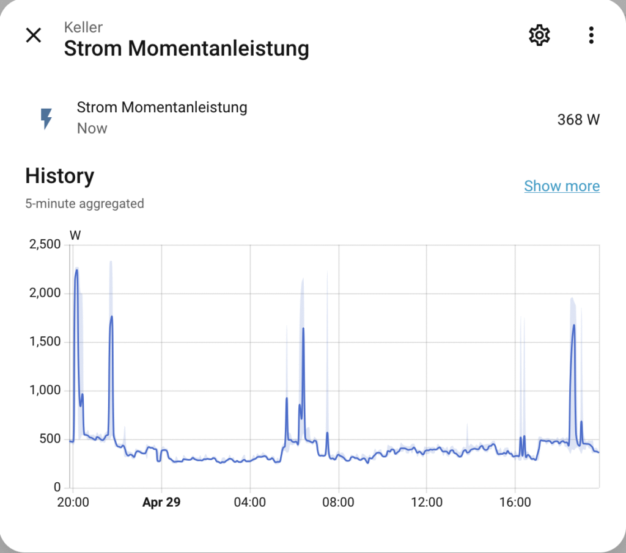
Task: Click the 1,000 W y-axis label
Action: click(x=45, y=391)
